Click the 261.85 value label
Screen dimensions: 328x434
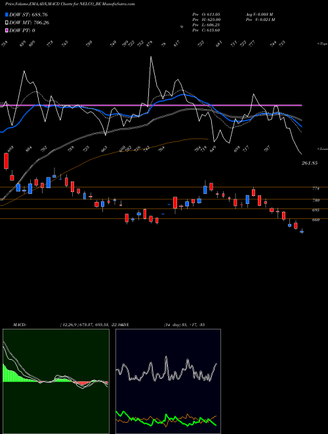point(310,163)
